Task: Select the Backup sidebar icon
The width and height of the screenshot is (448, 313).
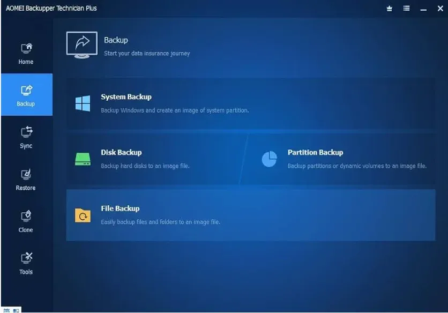Action: (x=26, y=91)
